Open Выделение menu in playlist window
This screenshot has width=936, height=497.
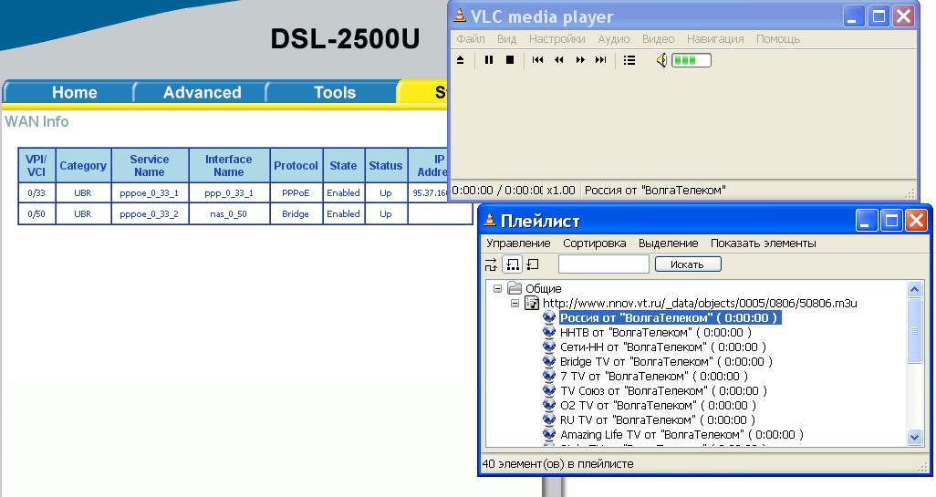click(x=669, y=243)
